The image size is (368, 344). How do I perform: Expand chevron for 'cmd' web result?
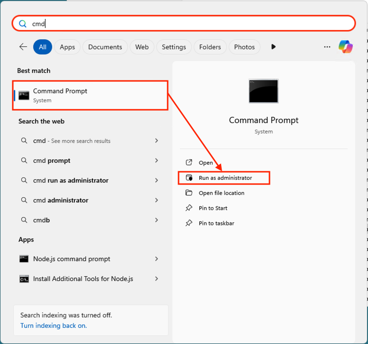pos(157,141)
